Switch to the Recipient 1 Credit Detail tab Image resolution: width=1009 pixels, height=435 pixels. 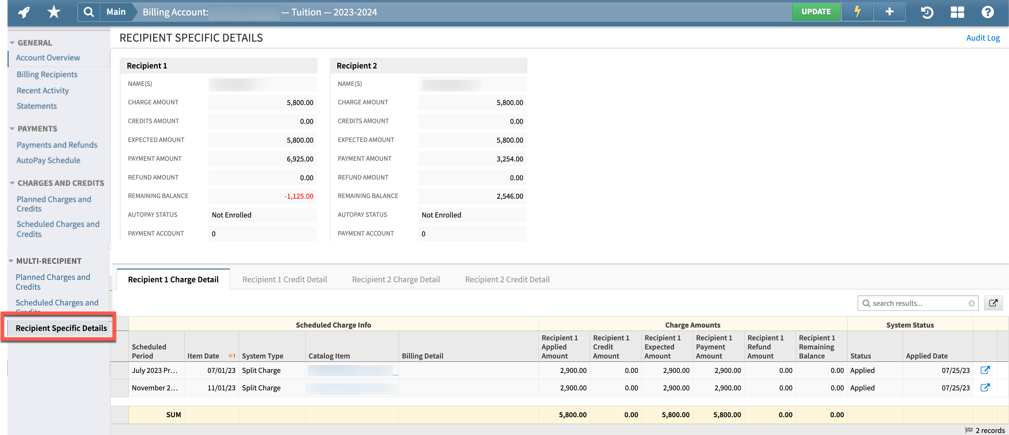click(x=284, y=279)
